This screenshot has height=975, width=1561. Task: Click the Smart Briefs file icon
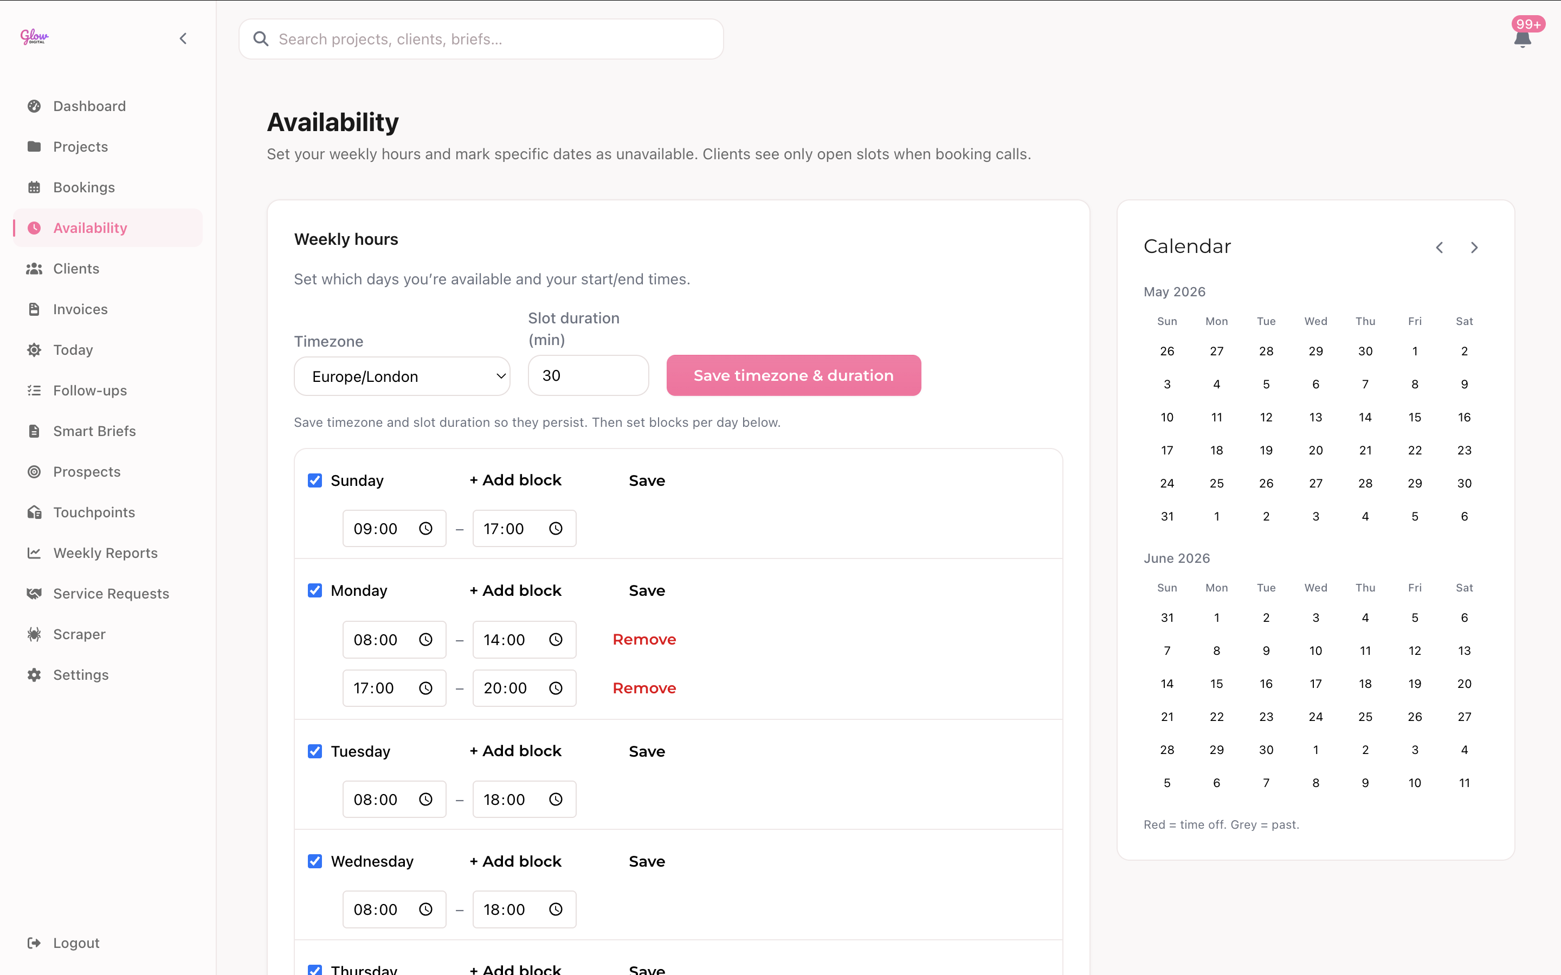point(34,431)
